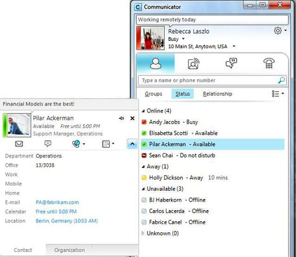Click the name Rebecca Laszlo

(x=189, y=32)
